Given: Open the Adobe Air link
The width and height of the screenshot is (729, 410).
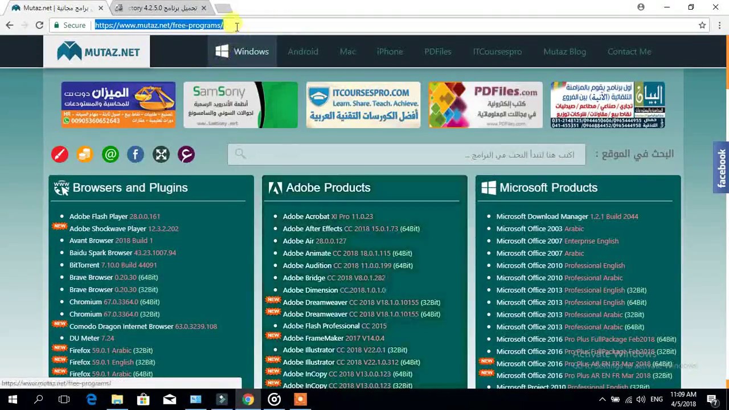Looking at the screenshot, I should click(x=314, y=241).
